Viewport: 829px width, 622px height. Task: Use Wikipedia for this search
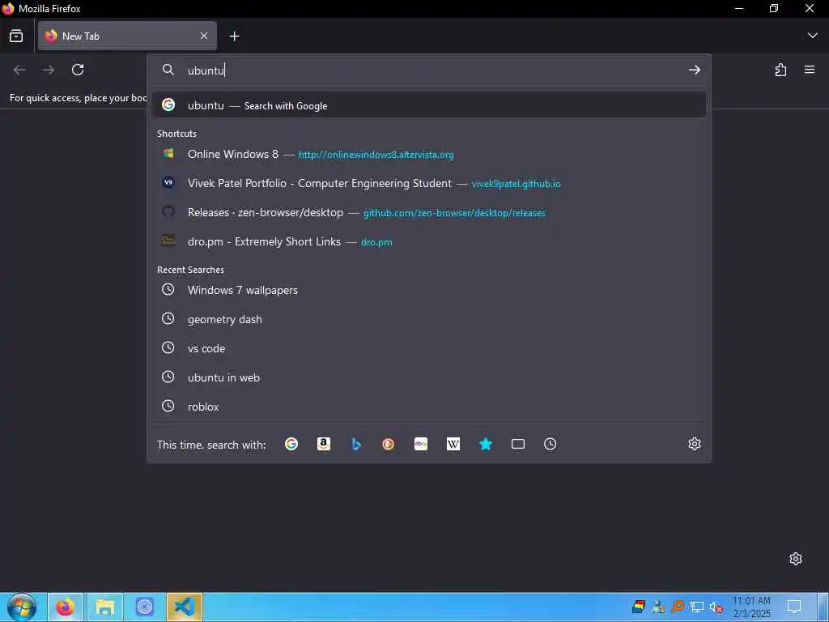(x=453, y=444)
